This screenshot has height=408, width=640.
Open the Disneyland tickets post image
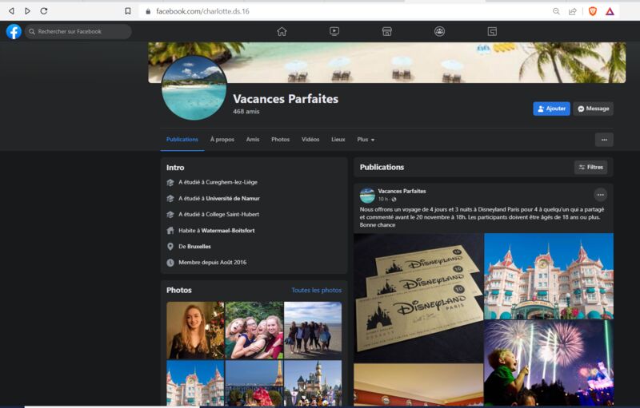pos(418,298)
